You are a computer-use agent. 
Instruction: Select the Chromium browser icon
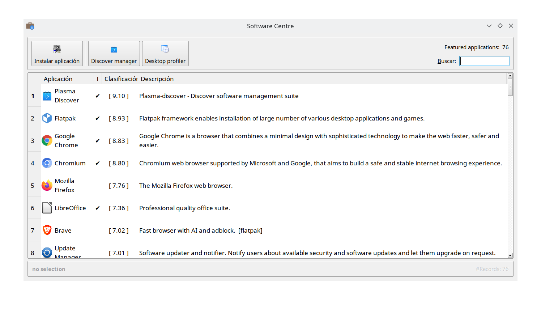[47, 163]
